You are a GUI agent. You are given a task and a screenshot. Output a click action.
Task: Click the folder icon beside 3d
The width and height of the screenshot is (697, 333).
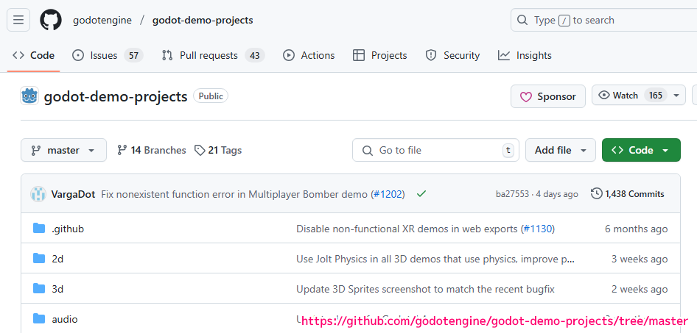(x=39, y=289)
